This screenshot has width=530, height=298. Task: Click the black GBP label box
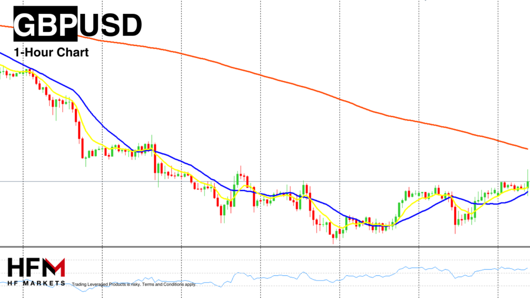click(x=45, y=24)
